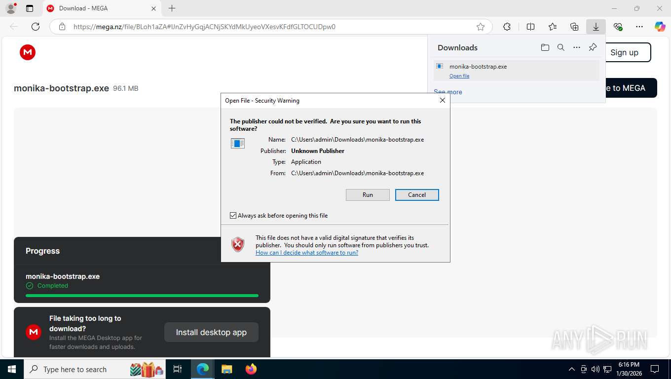
Task: Open Collections toolbar icon
Action: (574, 27)
